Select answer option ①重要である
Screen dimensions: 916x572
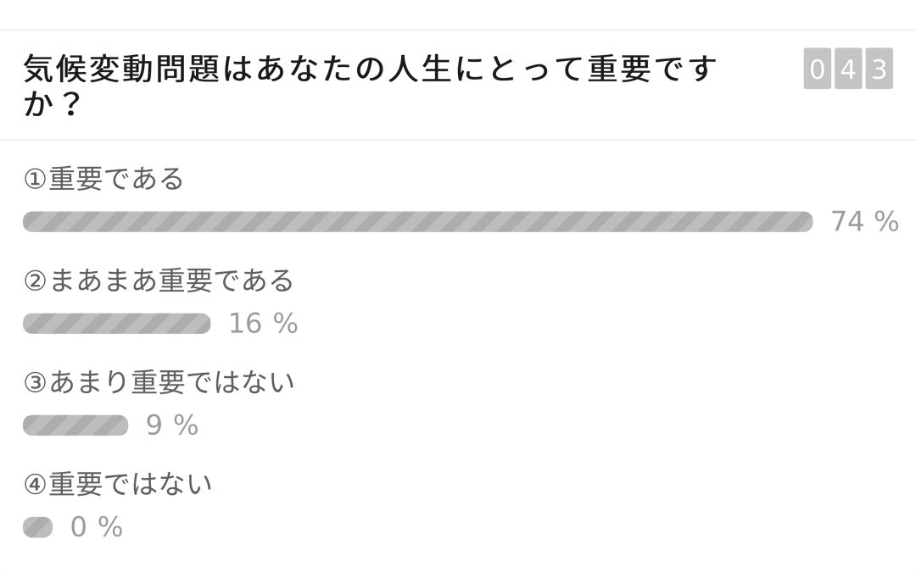(x=104, y=179)
